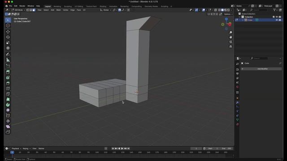Click the blue Z axis on navigation gizmo

pos(226,19)
